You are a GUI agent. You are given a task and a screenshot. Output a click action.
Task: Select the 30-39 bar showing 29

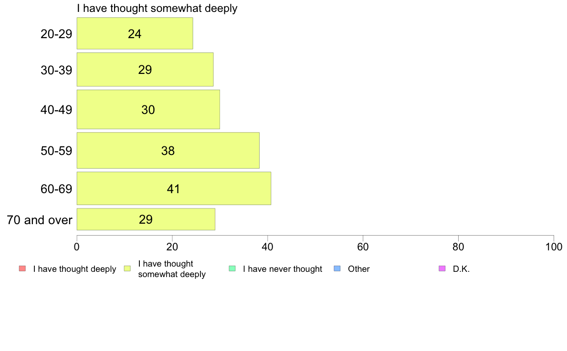pyautogui.click(x=145, y=70)
